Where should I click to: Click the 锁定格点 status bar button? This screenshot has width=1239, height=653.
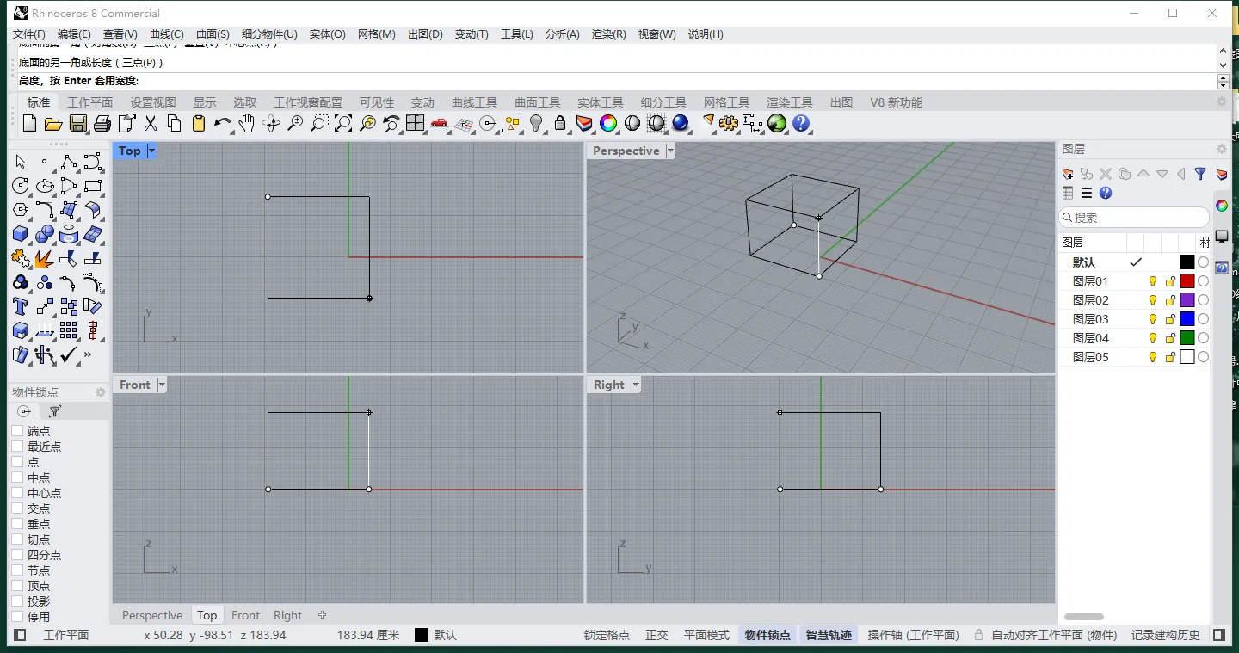point(607,635)
